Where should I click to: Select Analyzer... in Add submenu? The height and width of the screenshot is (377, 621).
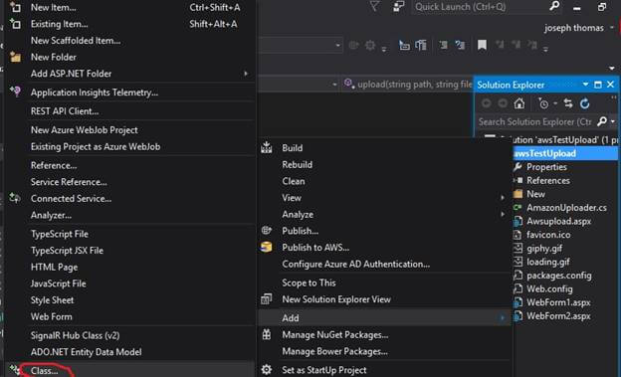pyautogui.click(x=51, y=215)
